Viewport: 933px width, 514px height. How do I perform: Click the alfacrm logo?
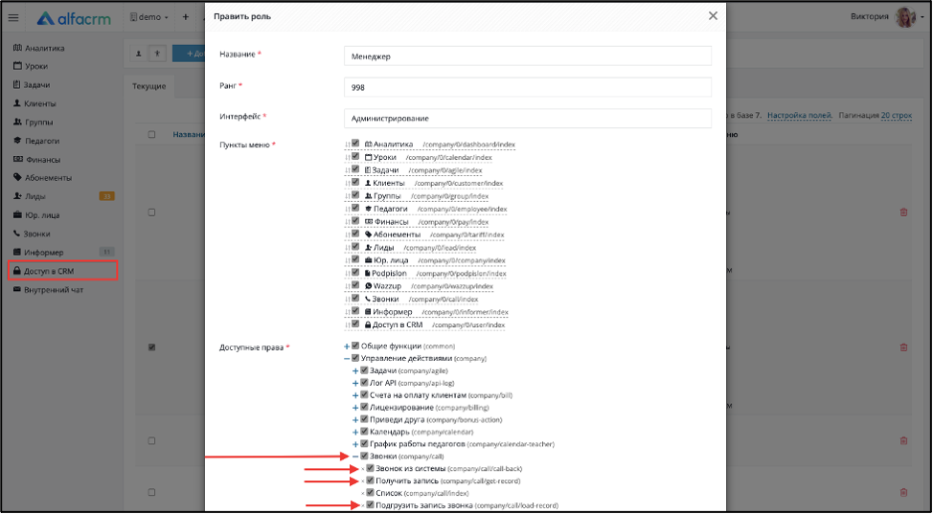(x=74, y=18)
